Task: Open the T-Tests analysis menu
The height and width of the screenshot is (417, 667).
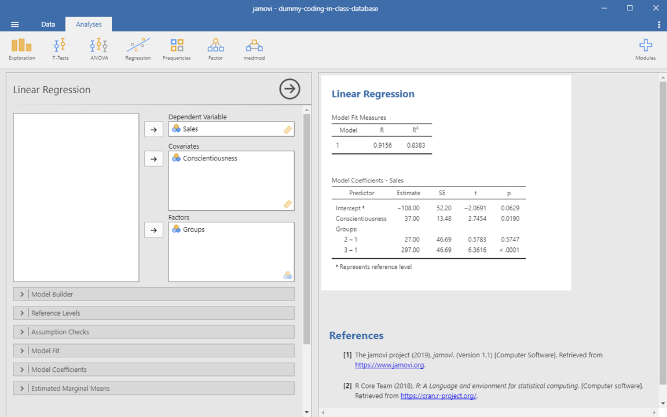Action: click(x=60, y=49)
